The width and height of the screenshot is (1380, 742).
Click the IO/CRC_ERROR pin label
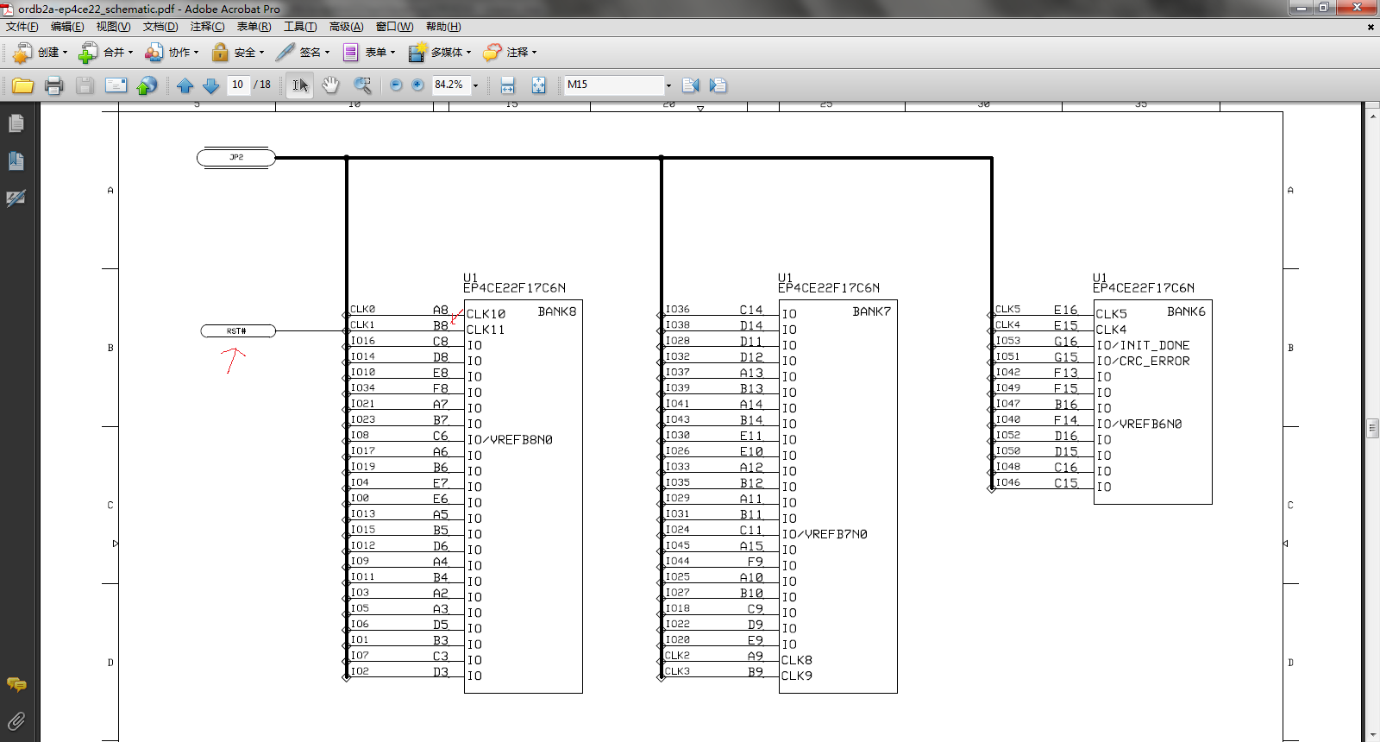click(1143, 362)
